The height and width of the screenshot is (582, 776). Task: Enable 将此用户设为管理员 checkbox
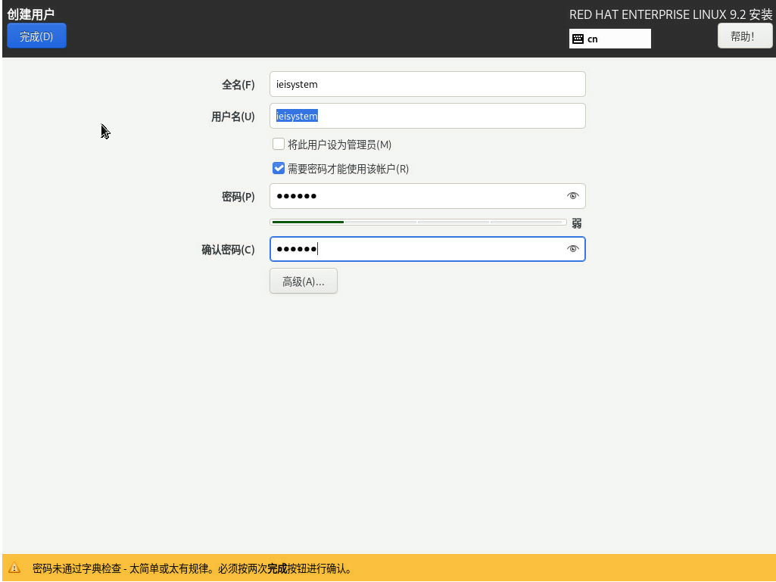279,145
